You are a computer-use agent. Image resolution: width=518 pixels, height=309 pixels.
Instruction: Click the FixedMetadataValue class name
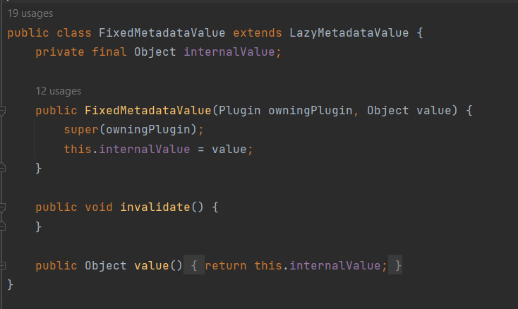click(162, 33)
